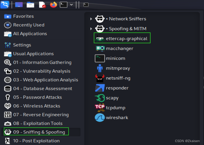Click the netsniff-ng devil icon
The width and height of the screenshot is (204, 145).
pyautogui.click(x=100, y=78)
